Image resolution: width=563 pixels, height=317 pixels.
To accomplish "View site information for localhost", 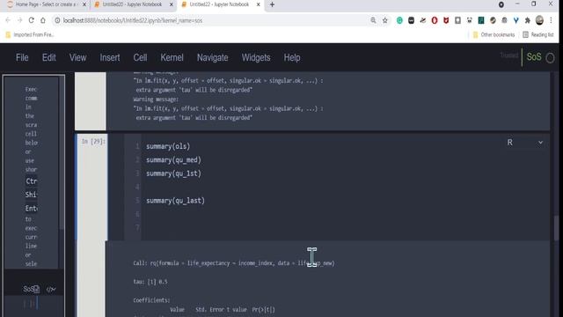I will pos(57,20).
